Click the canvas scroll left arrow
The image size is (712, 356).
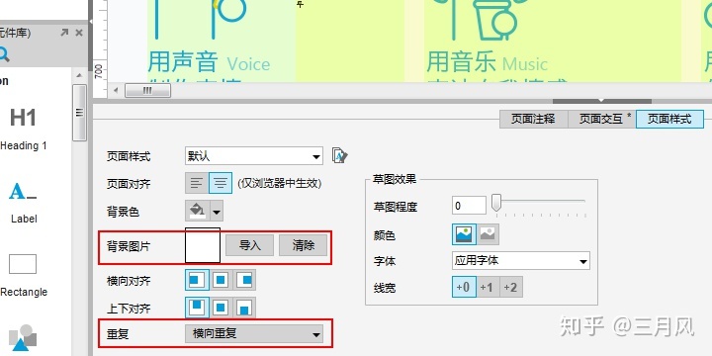click(x=116, y=90)
